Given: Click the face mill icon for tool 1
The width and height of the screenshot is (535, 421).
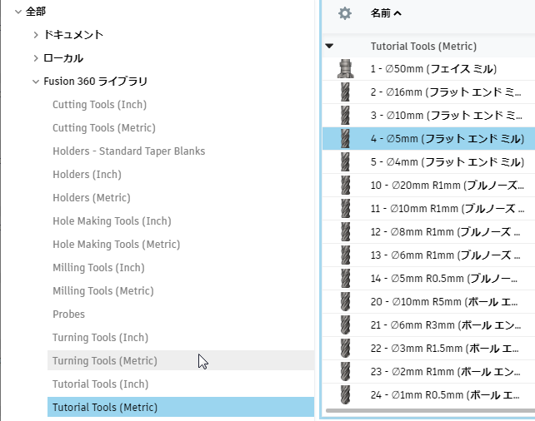Looking at the screenshot, I should 345,68.
